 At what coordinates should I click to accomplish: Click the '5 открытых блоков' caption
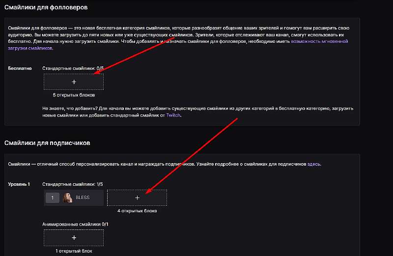(x=74, y=94)
